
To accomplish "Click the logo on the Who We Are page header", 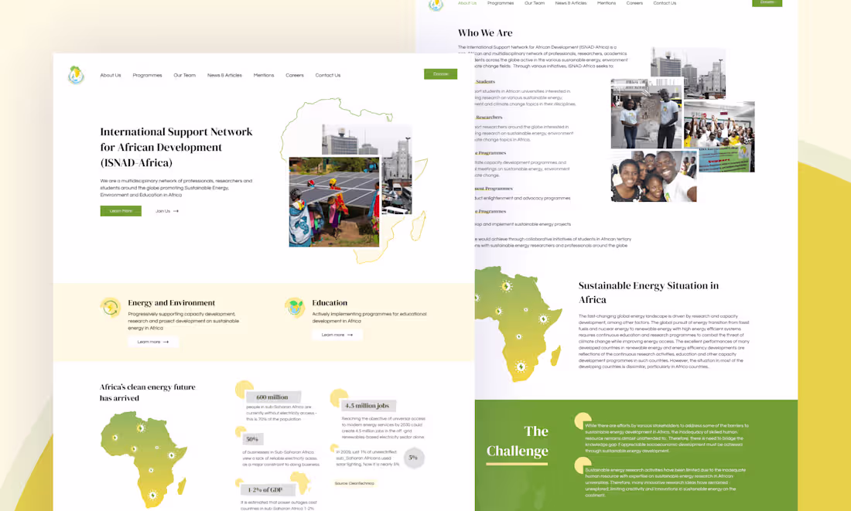I will coord(436,6).
